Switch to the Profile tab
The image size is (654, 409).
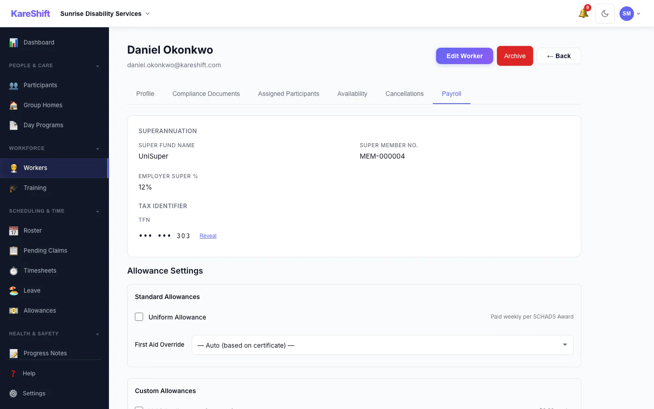click(x=145, y=94)
